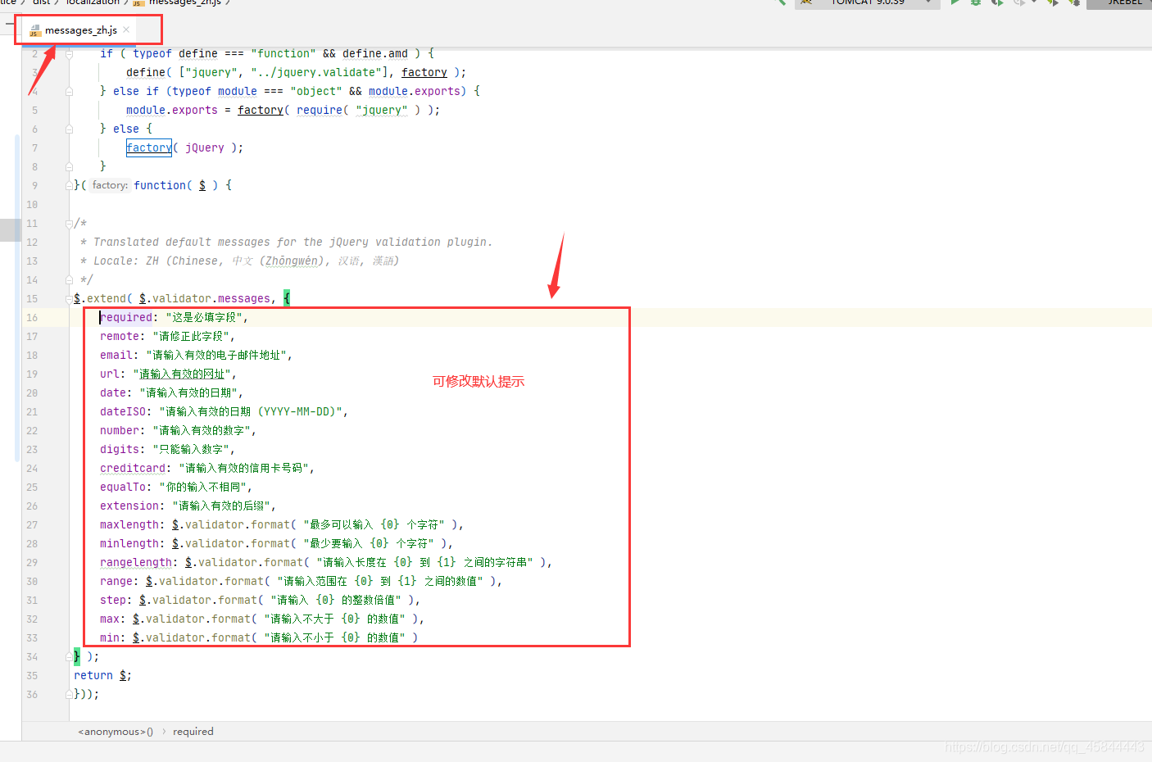Click the 'maxlength' key on line 27
Viewport: 1152px width, 762px height.
coord(129,525)
